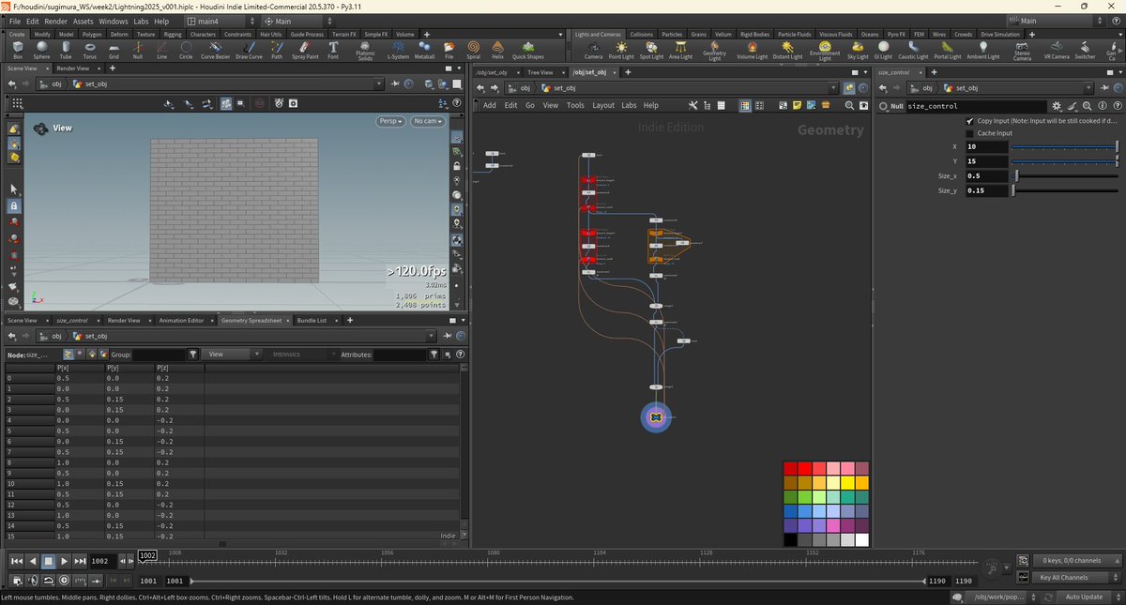This screenshot has width=1126, height=605.
Task: Select the Sphere shelf tool
Action: [42, 50]
